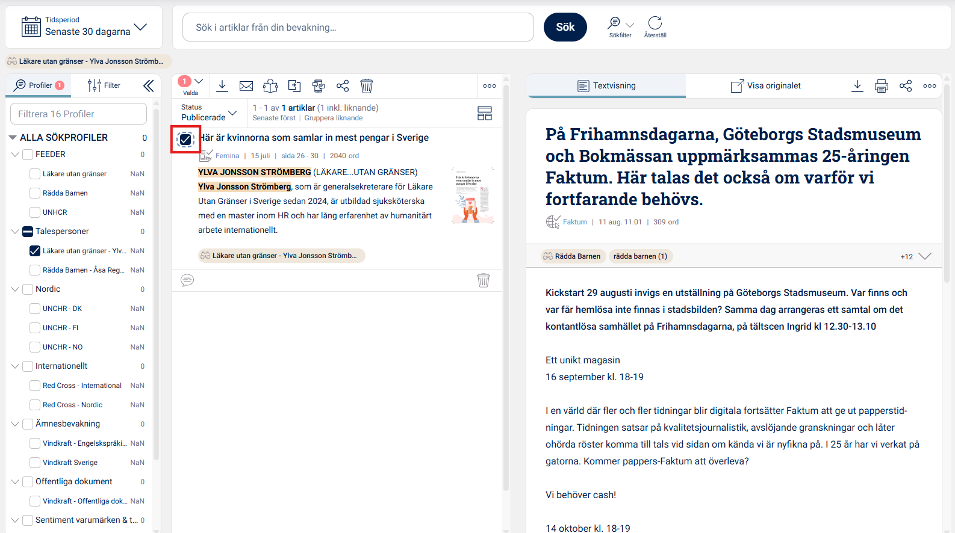Print the article from reader toolbar

(x=882, y=86)
